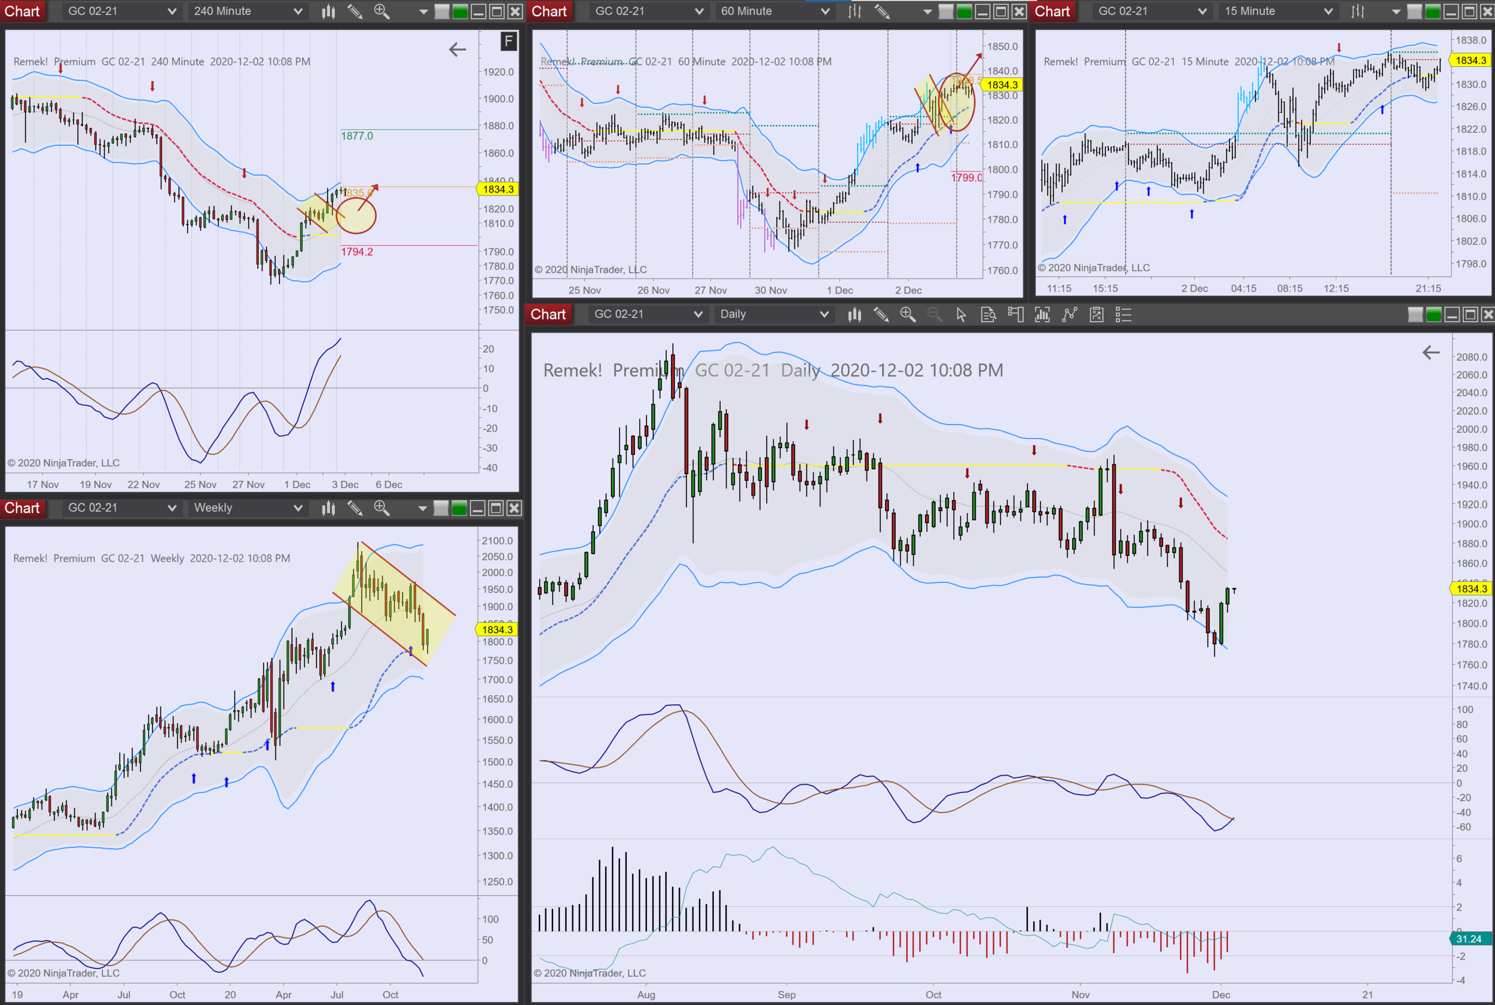The height and width of the screenshot is (1005, 1495).
Task: Open Properties list icon on Daily chart
Action: pyautogui.click(x=1123, y=314)
